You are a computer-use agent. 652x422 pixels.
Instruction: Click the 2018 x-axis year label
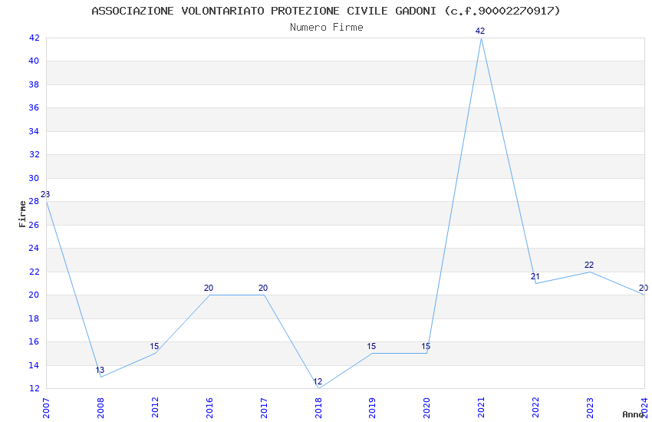point(318,408)
